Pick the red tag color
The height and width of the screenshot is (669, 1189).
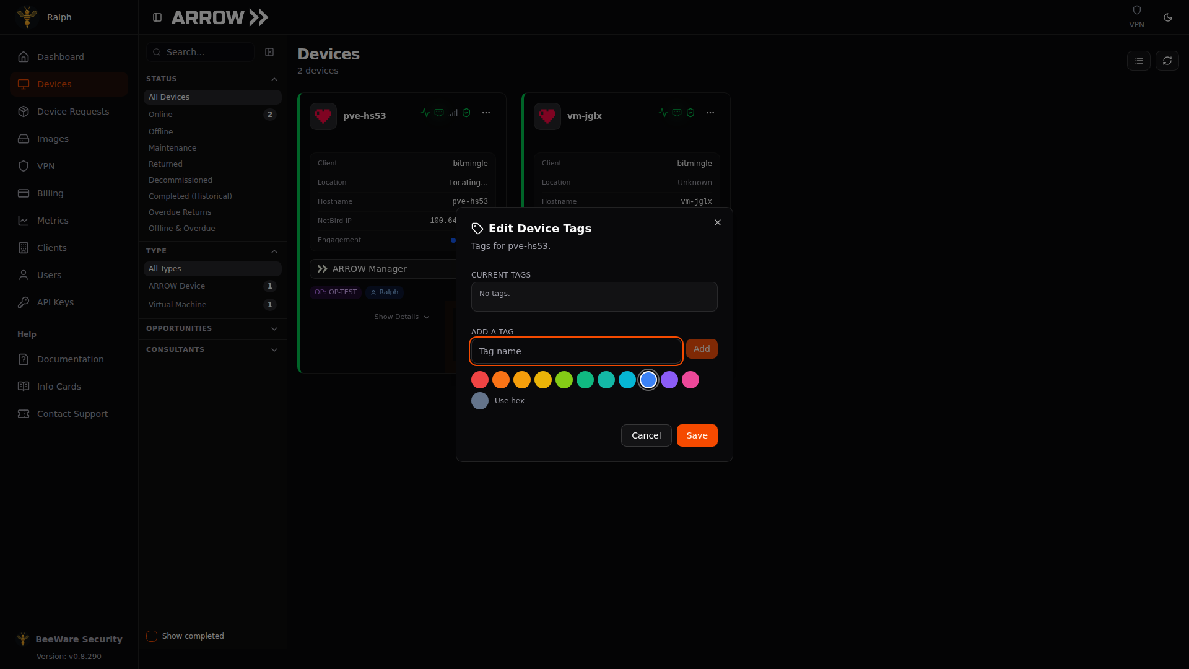coord(480,380)
